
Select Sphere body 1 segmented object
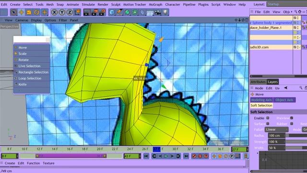[271, 23]
